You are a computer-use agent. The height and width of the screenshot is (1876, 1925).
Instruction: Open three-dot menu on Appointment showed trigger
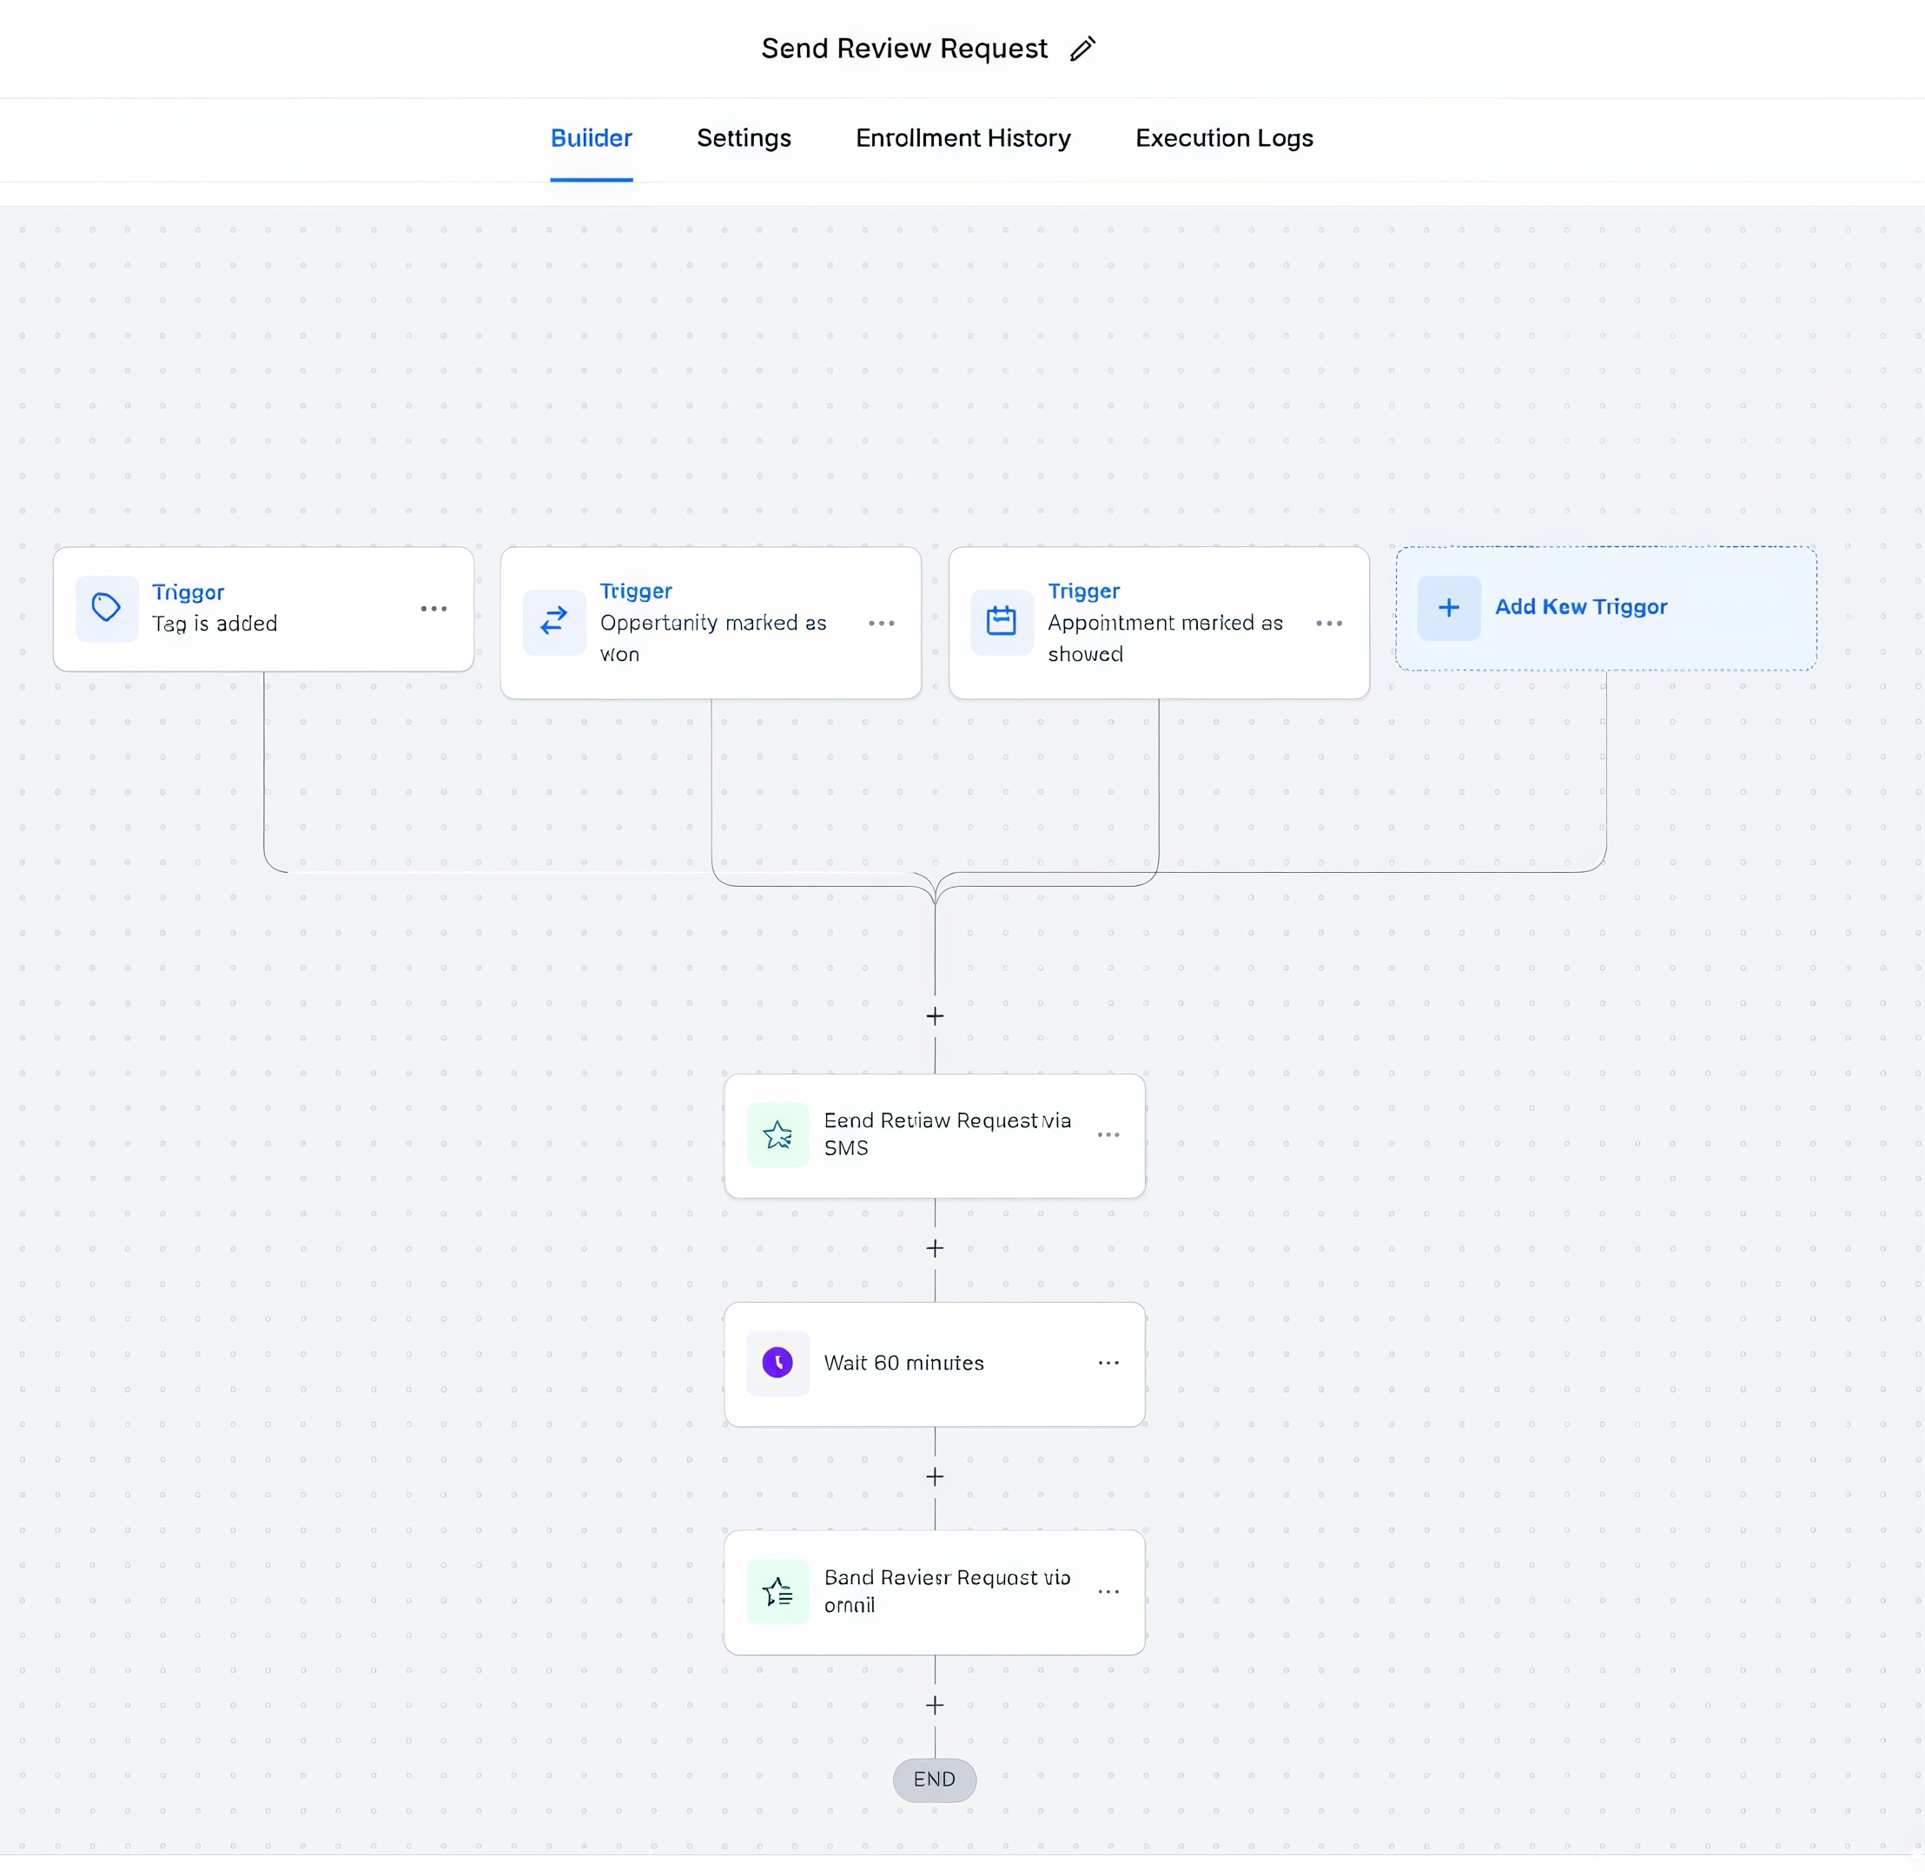tap(1329, 623)
